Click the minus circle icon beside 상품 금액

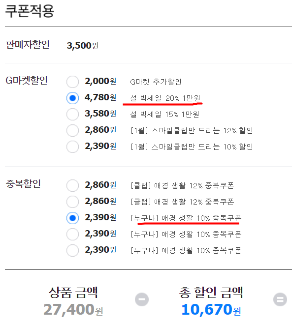[142, 299]
